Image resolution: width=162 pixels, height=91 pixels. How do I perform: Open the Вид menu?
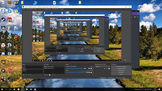[x=35, y=9]
